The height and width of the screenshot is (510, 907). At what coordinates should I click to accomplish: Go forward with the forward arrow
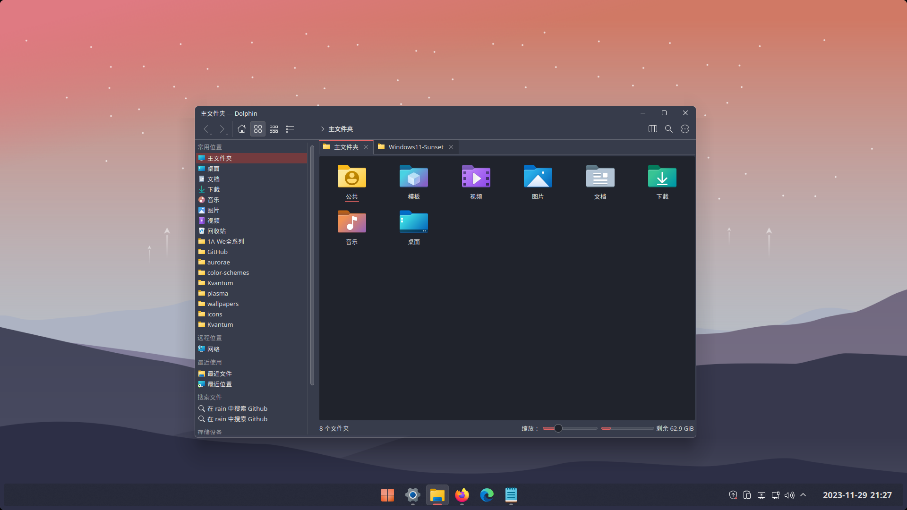point(222,129)
